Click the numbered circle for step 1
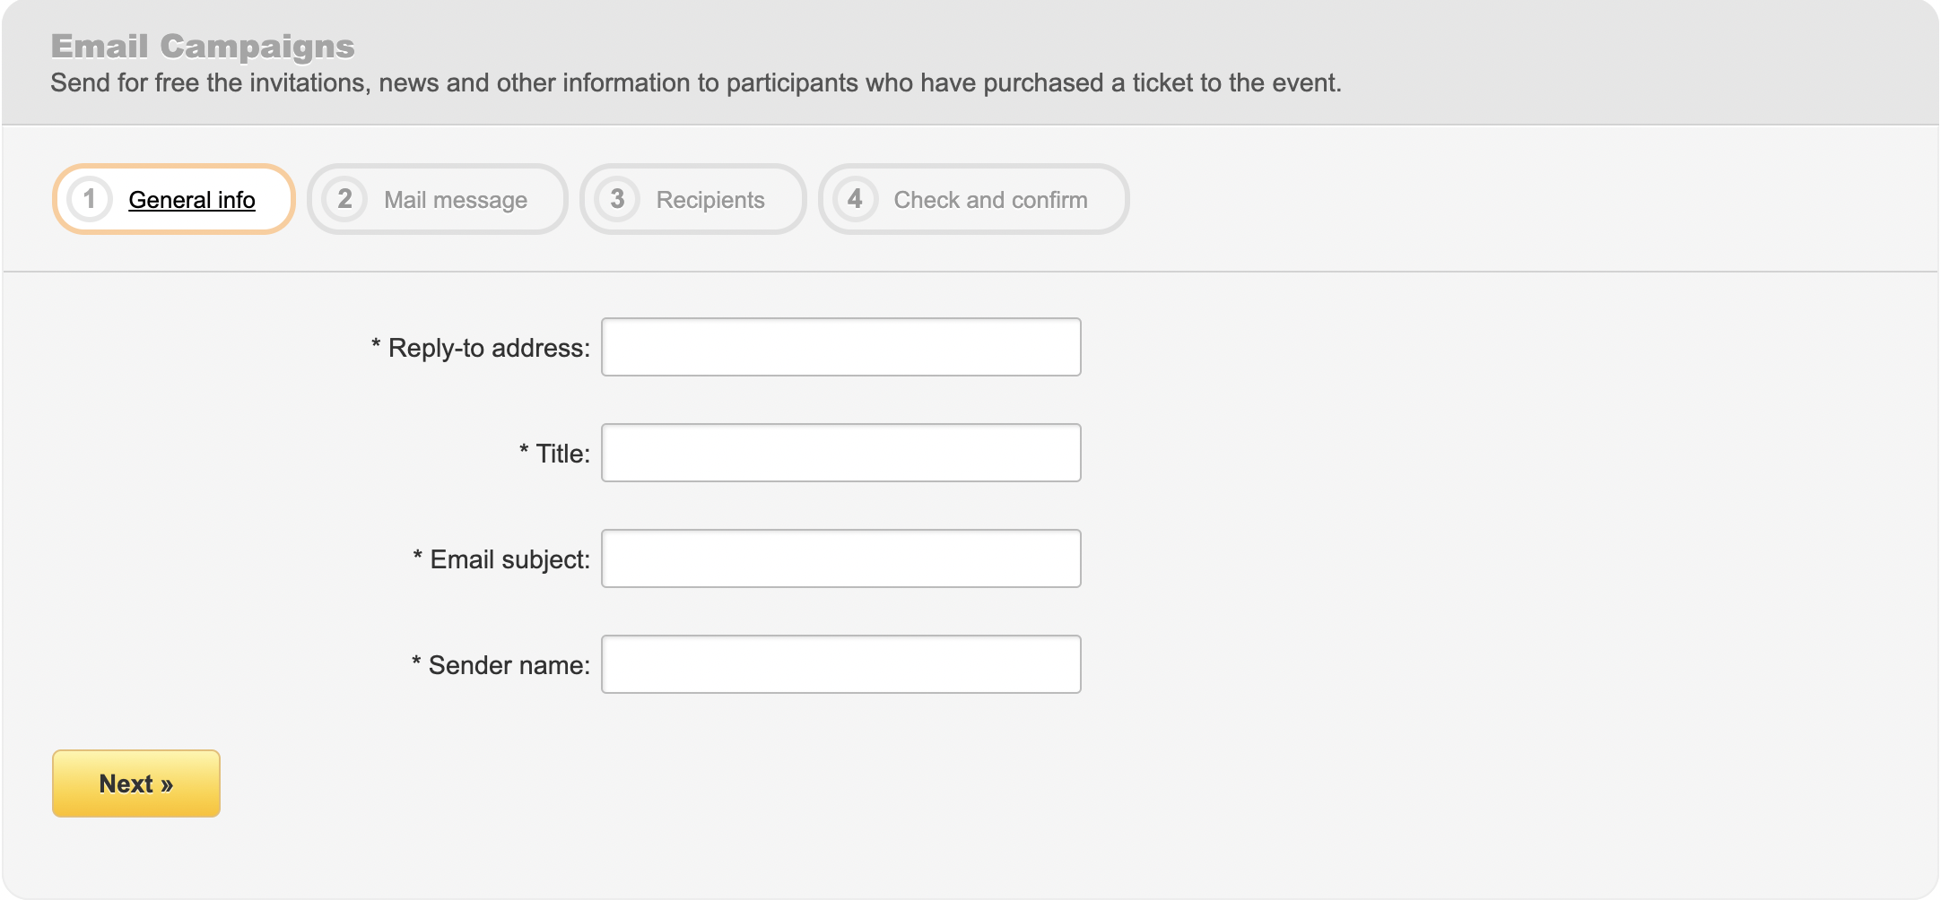 [x=90, y=199]
